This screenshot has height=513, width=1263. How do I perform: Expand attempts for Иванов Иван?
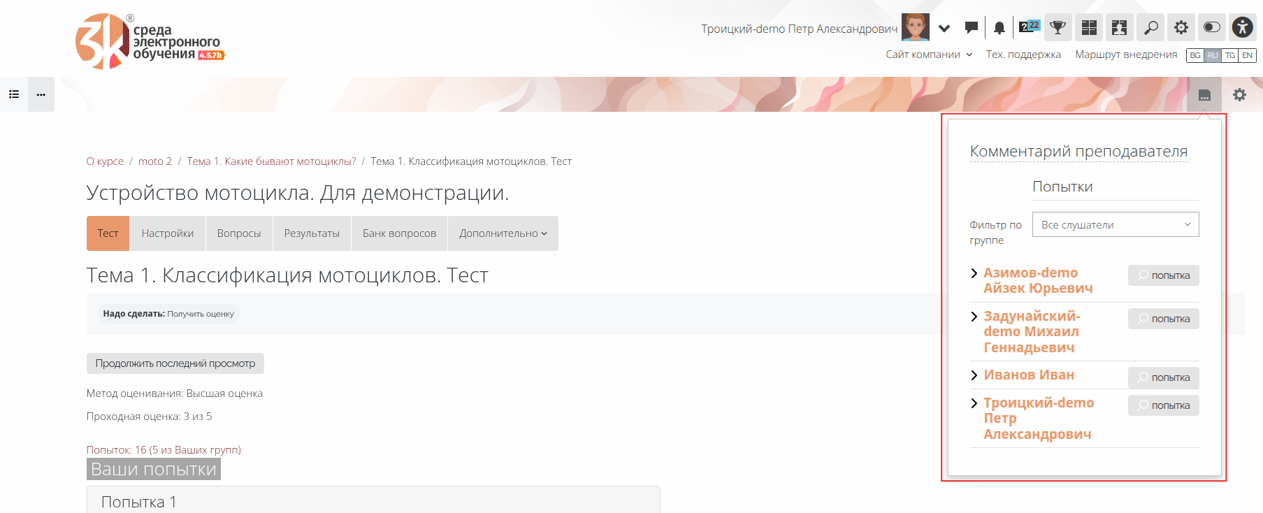[974, 375]
